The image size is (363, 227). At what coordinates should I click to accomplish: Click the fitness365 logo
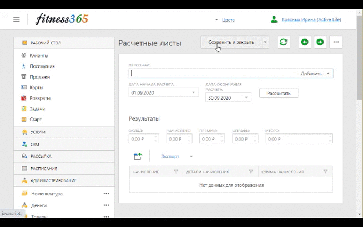pos(62,19)
